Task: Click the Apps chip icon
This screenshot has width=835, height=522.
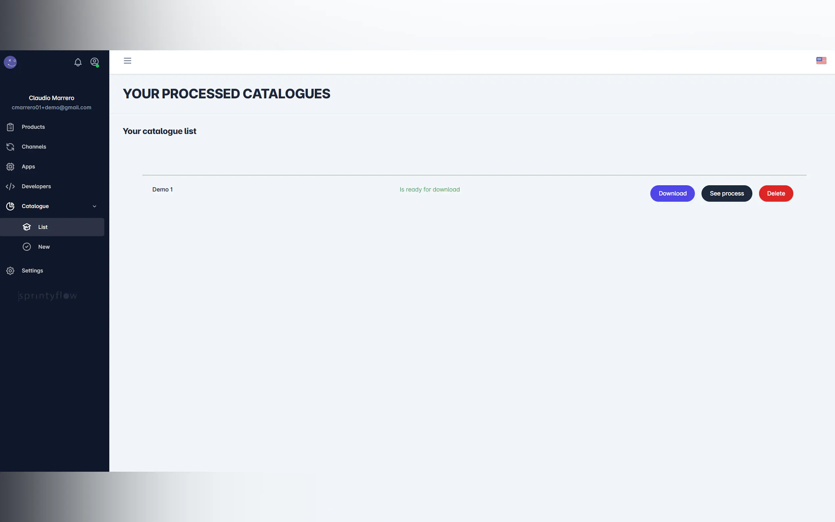Action: 11,167
